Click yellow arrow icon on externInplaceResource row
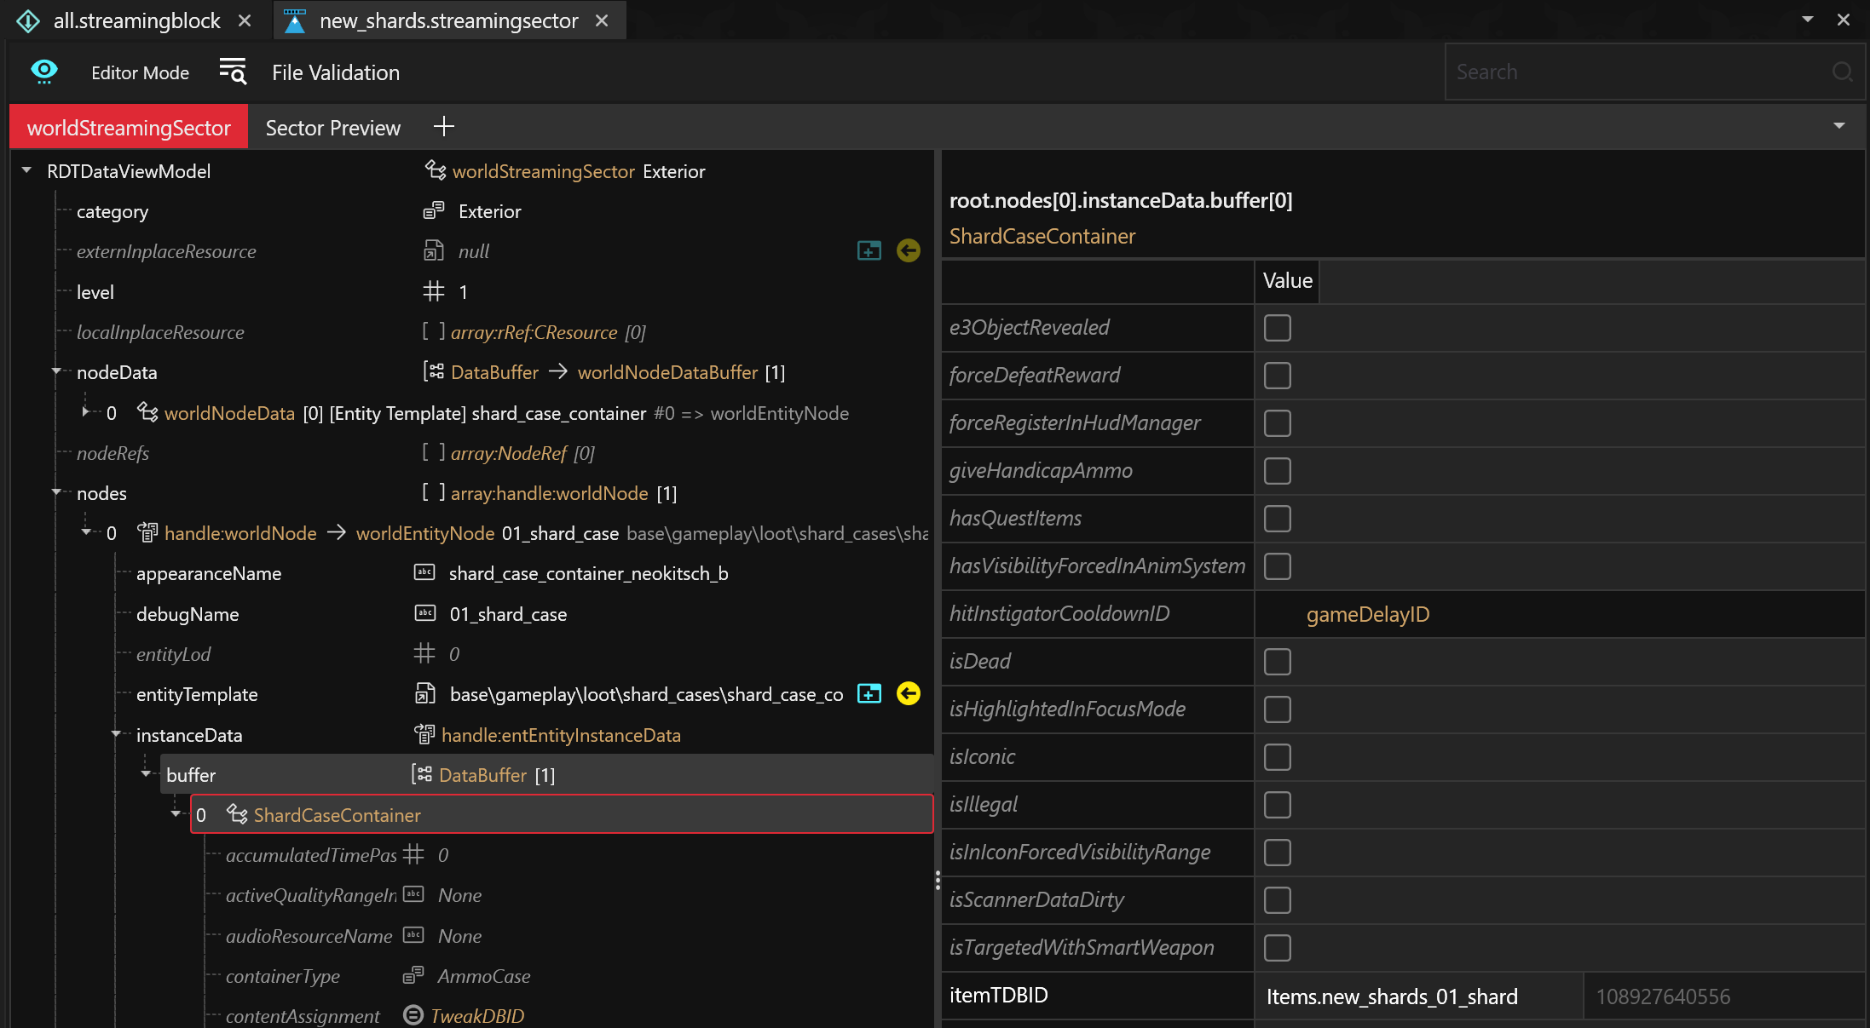1870x1028 pixels. tap(909, 251)
